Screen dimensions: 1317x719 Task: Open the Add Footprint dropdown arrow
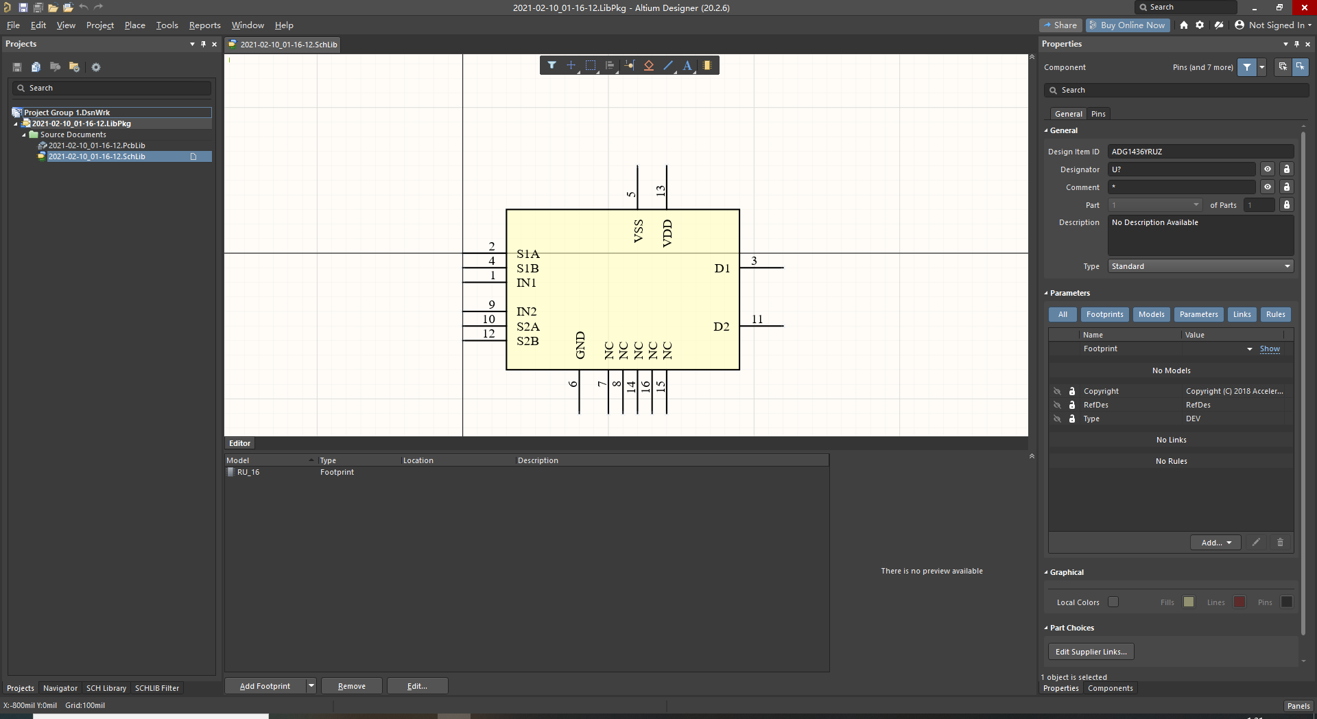tap(311, 686)
